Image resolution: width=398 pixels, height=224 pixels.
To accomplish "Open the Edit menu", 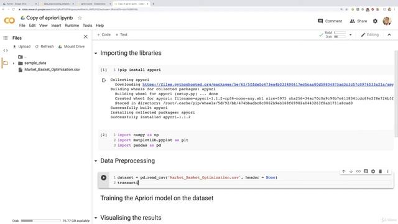I will [x=32, y=26].
